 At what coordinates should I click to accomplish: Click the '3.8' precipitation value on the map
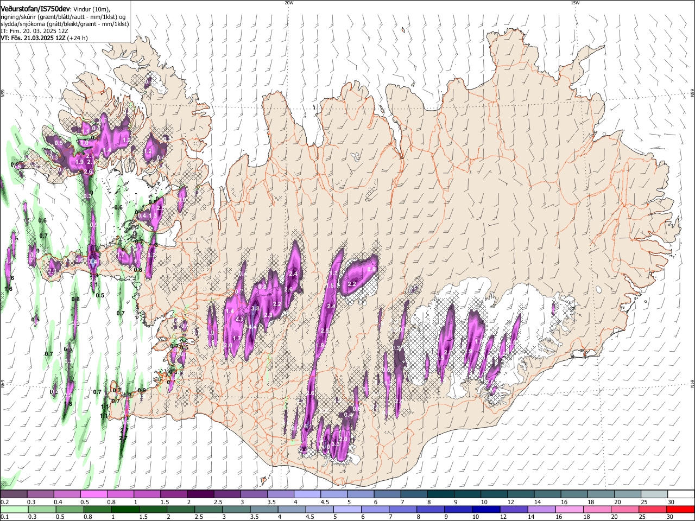255,309
